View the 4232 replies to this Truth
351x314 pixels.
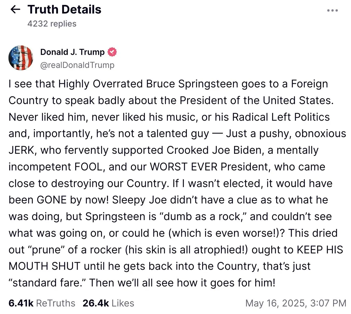pyautogui.click(x=52, y=24)
